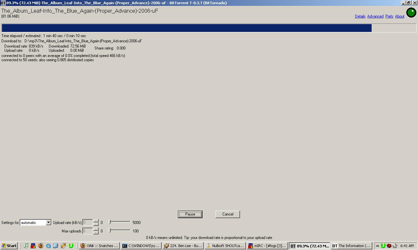This screenshot has width=418, height=250.
Task: Expand hidden tray icons with the chevron
Action: click(x=378, y=246)
